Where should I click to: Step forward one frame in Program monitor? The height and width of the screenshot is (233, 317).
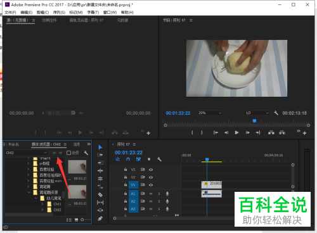click(247, 132)
